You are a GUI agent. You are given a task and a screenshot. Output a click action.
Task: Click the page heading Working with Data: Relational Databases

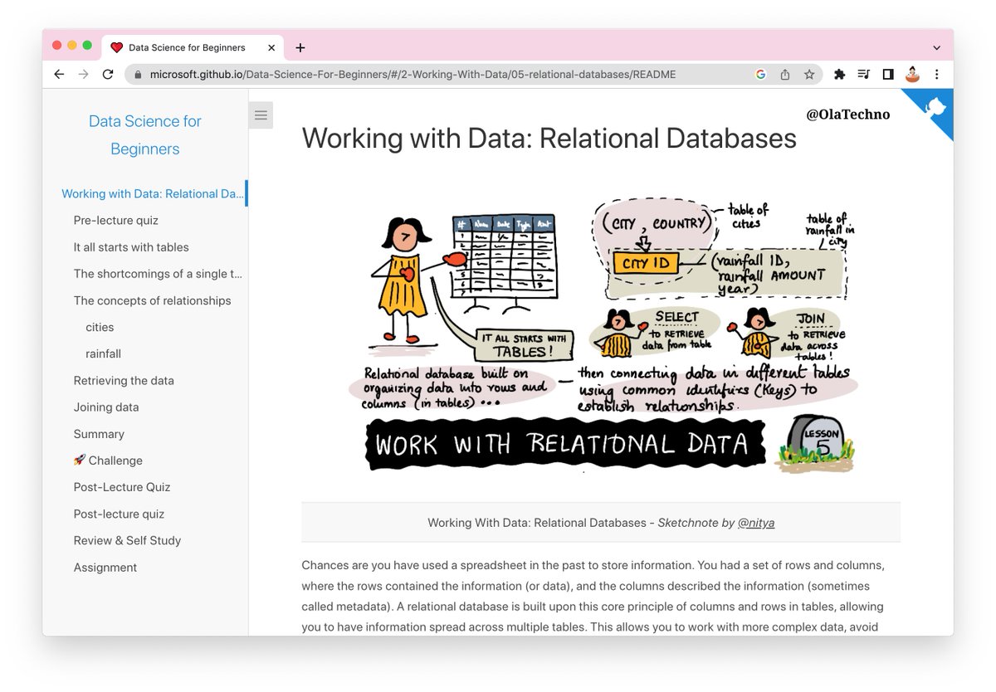click(549, 138)
